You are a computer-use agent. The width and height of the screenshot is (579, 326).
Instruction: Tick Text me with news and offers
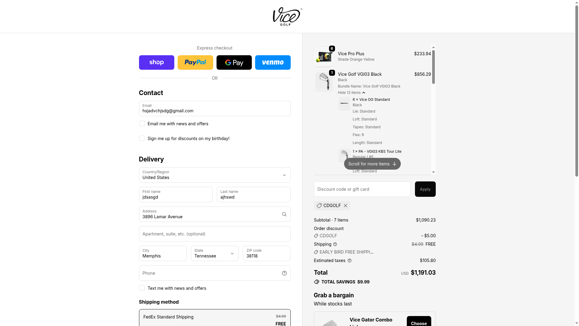point(142,288)
